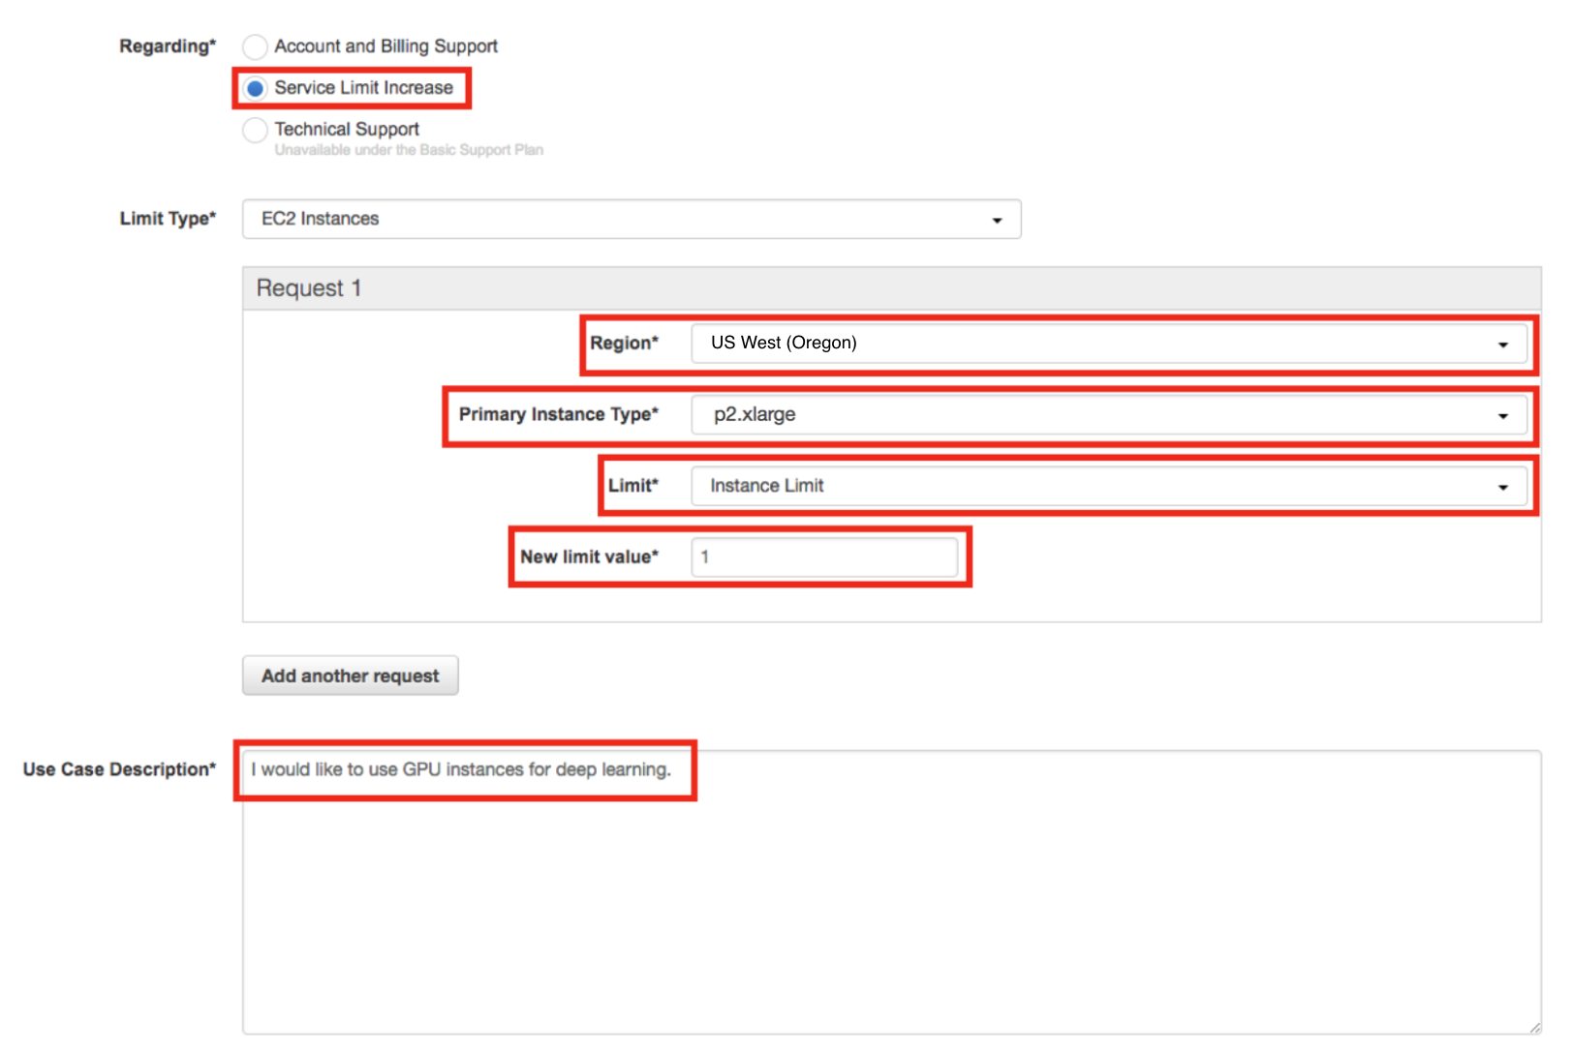1573x1051 pixels.
Task: Click the Request 1 header
Action: tap(891, 288)
